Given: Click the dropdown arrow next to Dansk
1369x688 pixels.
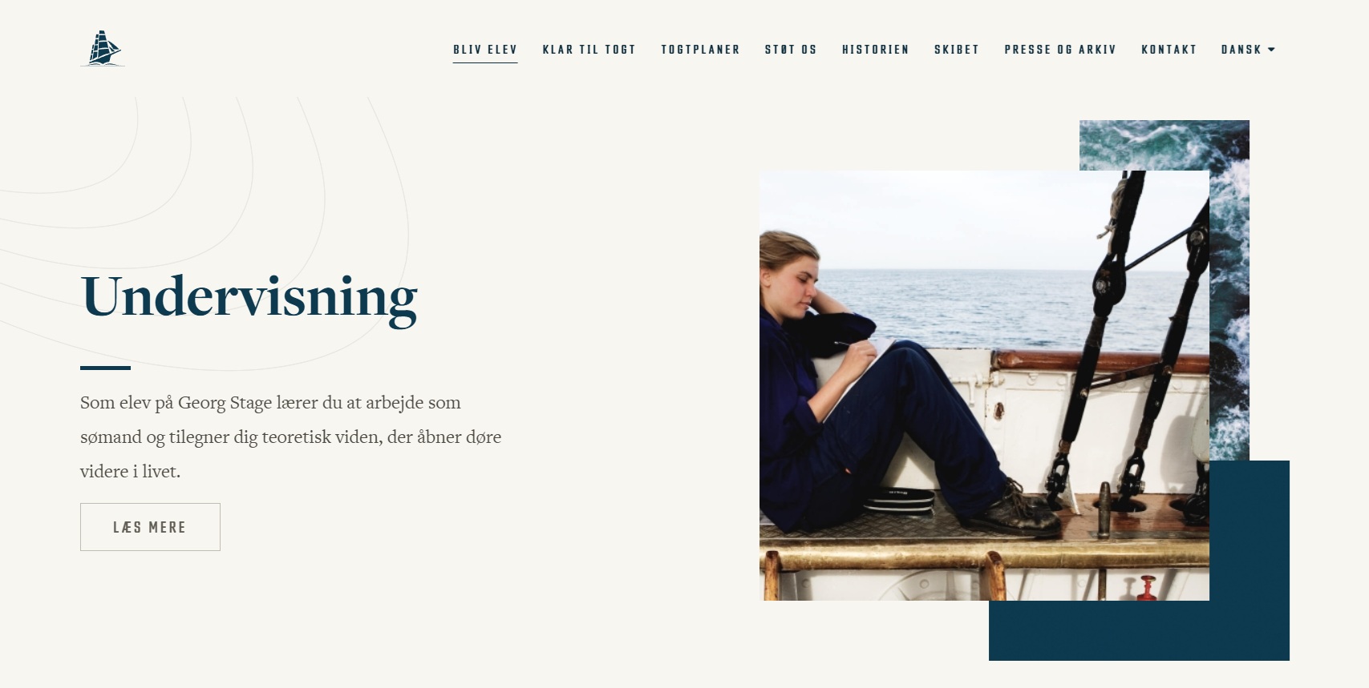Looking at the screenshot, I should [x=1271, y=50].
